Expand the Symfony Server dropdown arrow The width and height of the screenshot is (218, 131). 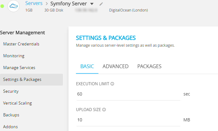[92, 4]
